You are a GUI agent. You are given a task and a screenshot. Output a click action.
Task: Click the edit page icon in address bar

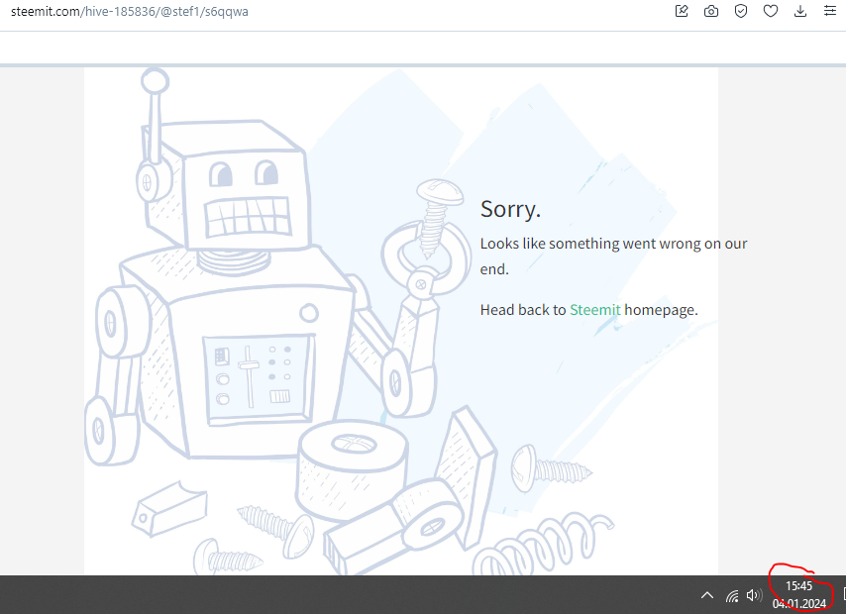(682, 11)
